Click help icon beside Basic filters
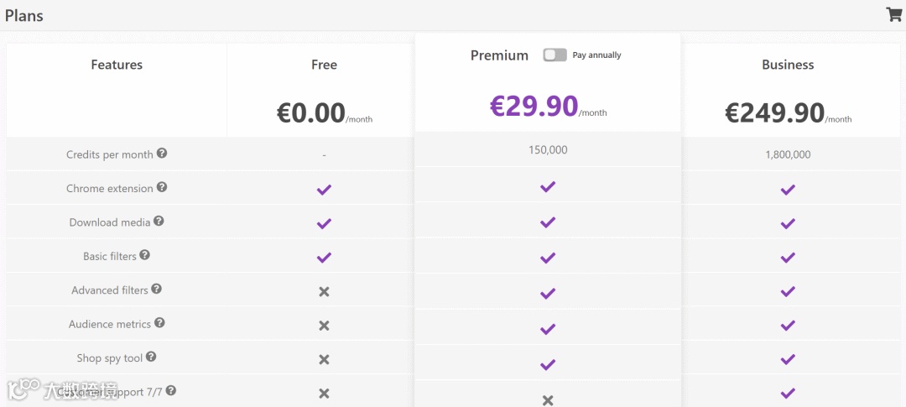Screen dimensions: 906x407 (144, 255)
